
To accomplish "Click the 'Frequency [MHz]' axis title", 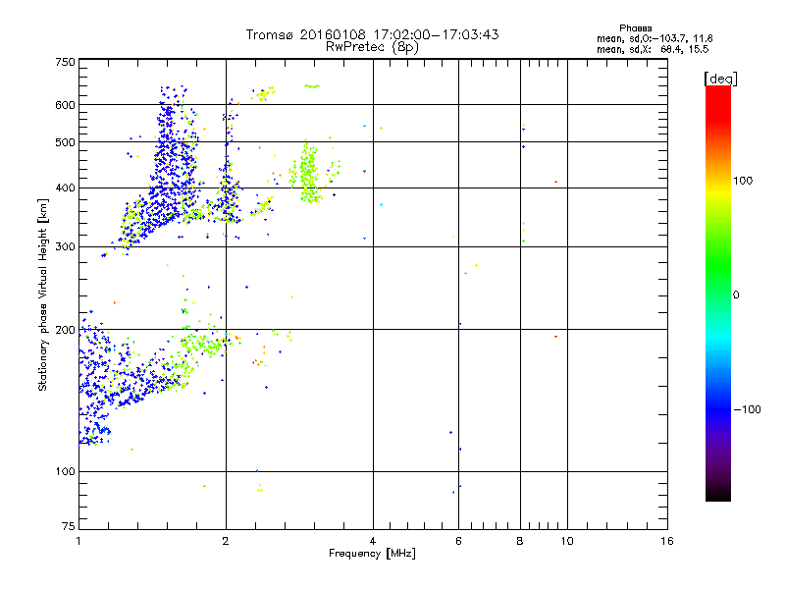I will click(x=372, y=554).
